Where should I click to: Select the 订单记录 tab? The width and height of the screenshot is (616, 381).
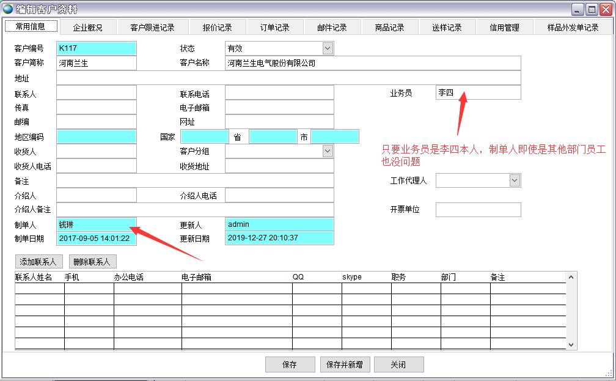click(x=274, y=28)
